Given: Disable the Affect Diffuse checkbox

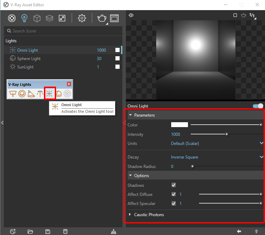Looking at the screenshot, I should 174,194.
